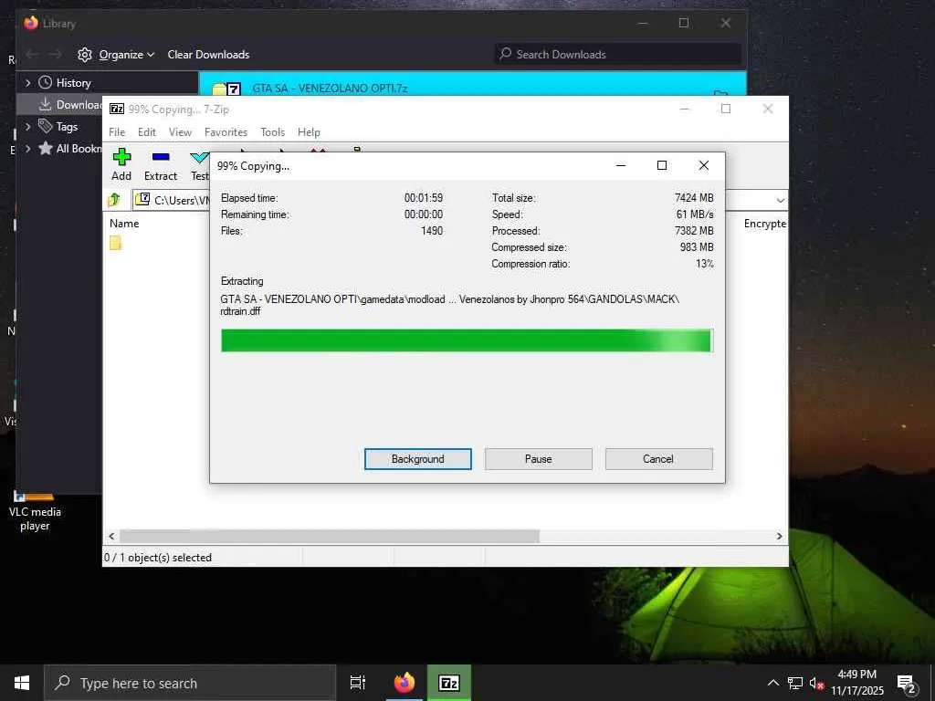
Task: Click the green Add toolbar icon
Action: click(121, 157)
